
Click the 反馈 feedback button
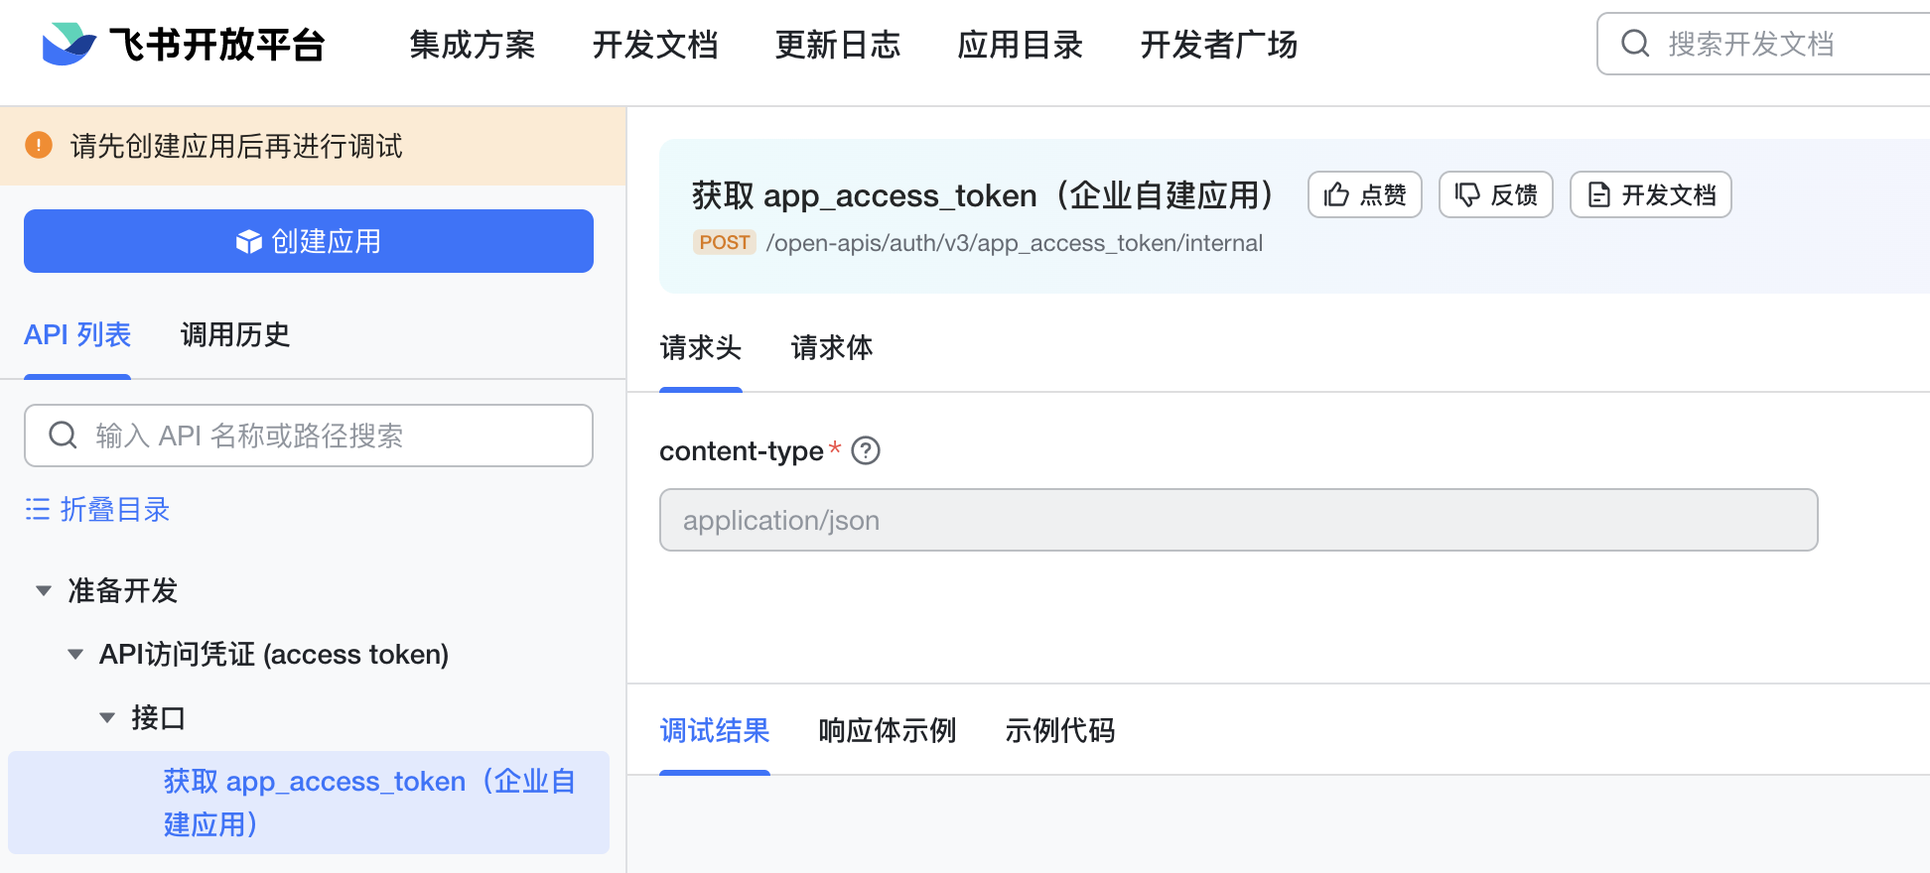pyautogui.click(x=1496, y=194)
